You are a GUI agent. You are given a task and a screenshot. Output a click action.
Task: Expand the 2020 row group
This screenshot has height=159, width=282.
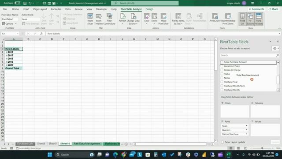coord(7,65)
